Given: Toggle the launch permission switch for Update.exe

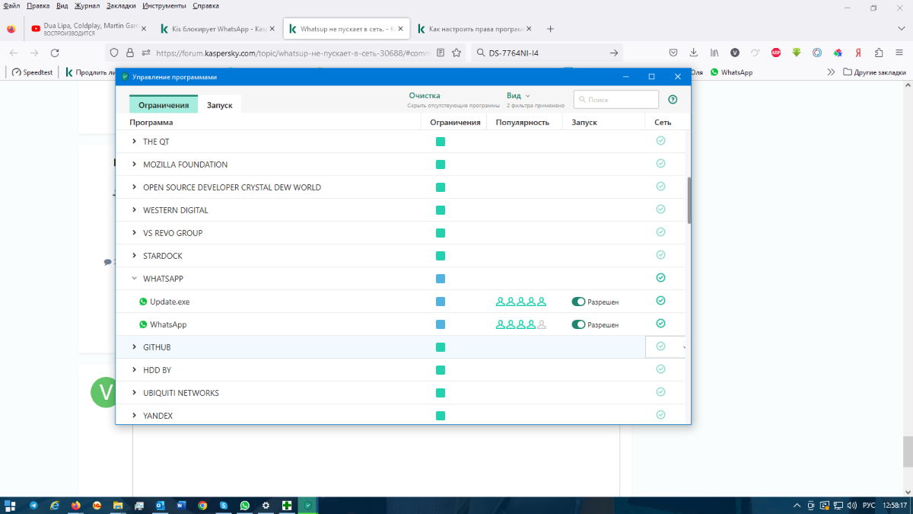Looking at the screenshot, I should [578, 302].
